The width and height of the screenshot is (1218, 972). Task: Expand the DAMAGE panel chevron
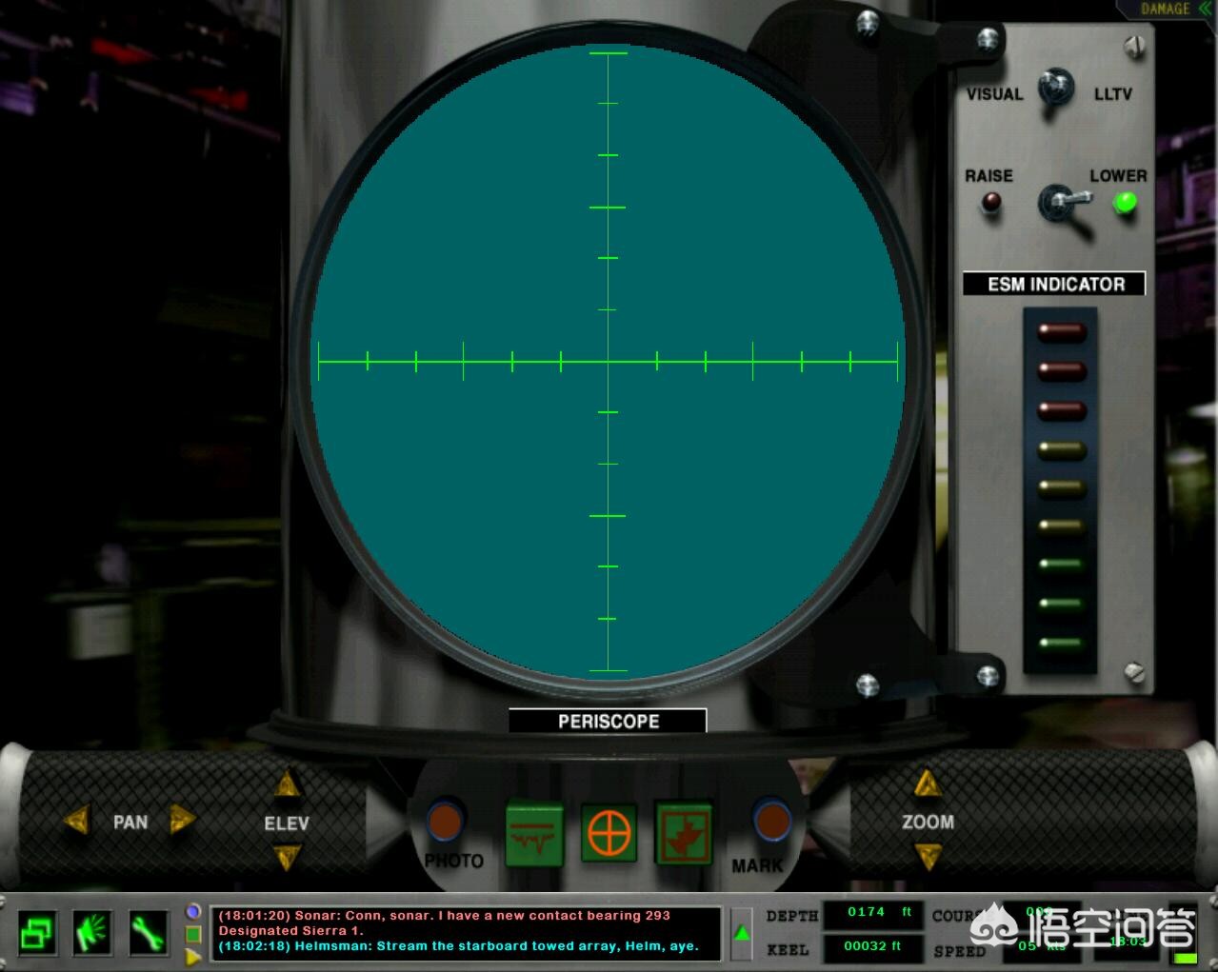tap(1206, 9)
